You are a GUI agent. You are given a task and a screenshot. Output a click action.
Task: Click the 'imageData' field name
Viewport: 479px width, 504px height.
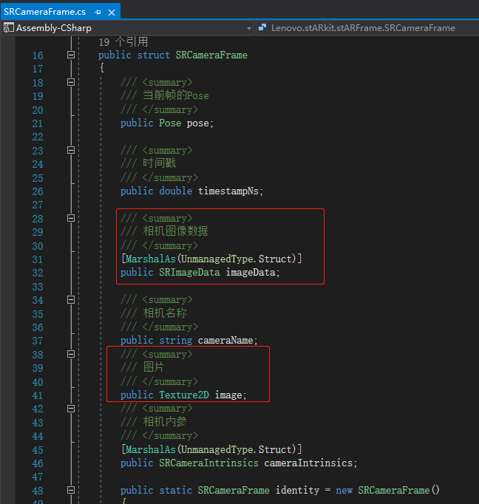coord(251,273)
